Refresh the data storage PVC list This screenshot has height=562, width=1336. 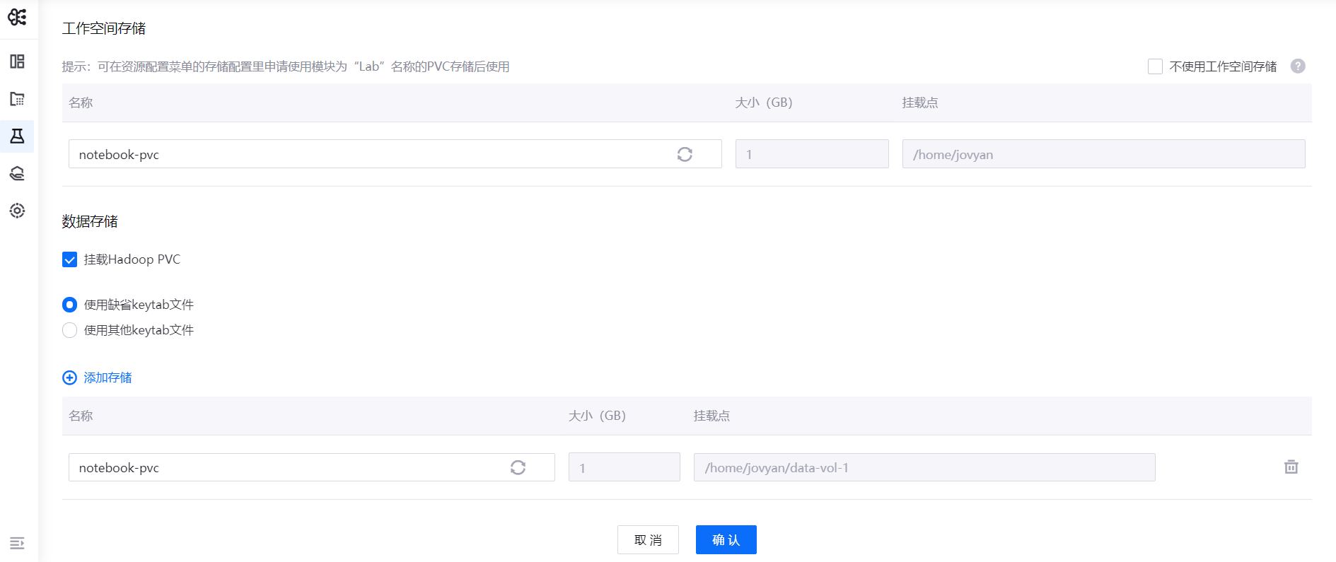(x=518, y=467)
